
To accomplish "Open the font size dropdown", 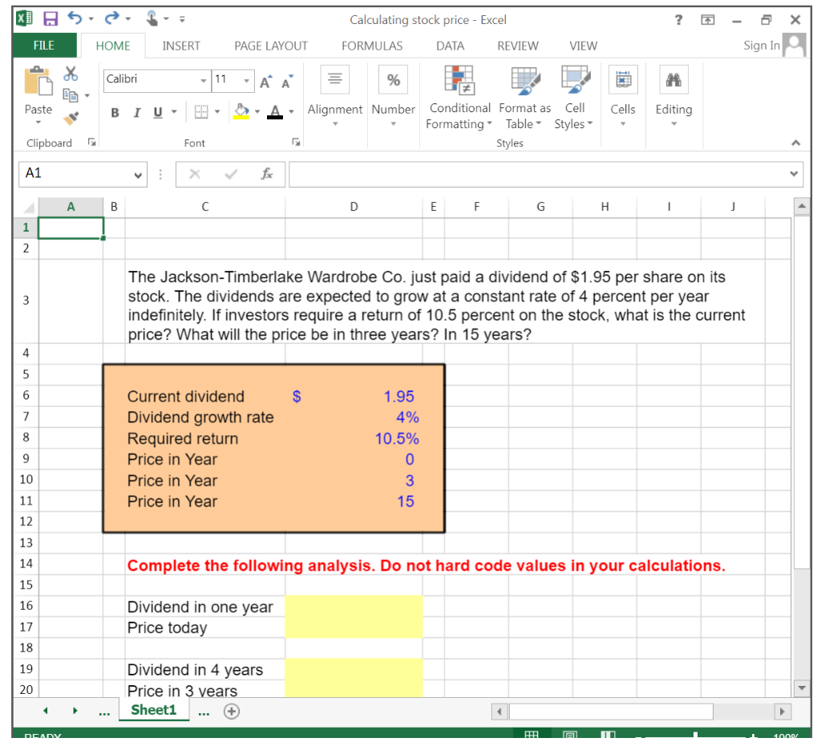I will pyautogui.click(x=247, y=81).
